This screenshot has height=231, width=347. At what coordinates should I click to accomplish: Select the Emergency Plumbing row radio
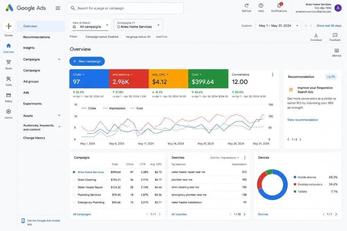click(74, 202)
